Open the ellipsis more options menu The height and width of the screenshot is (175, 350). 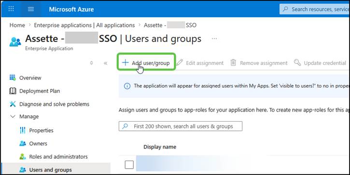[x=214, y=38]
